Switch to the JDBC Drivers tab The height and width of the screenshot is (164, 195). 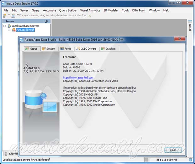pyautogui.click(x=87, y=49)
